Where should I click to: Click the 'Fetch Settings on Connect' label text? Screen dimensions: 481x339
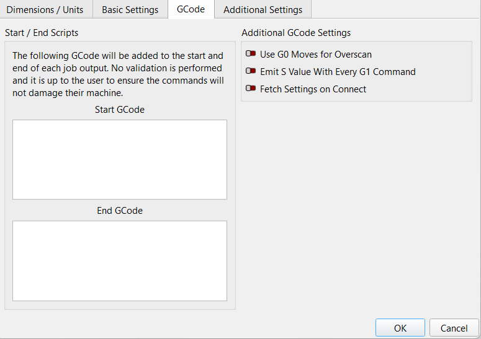(x=313, y=89)
